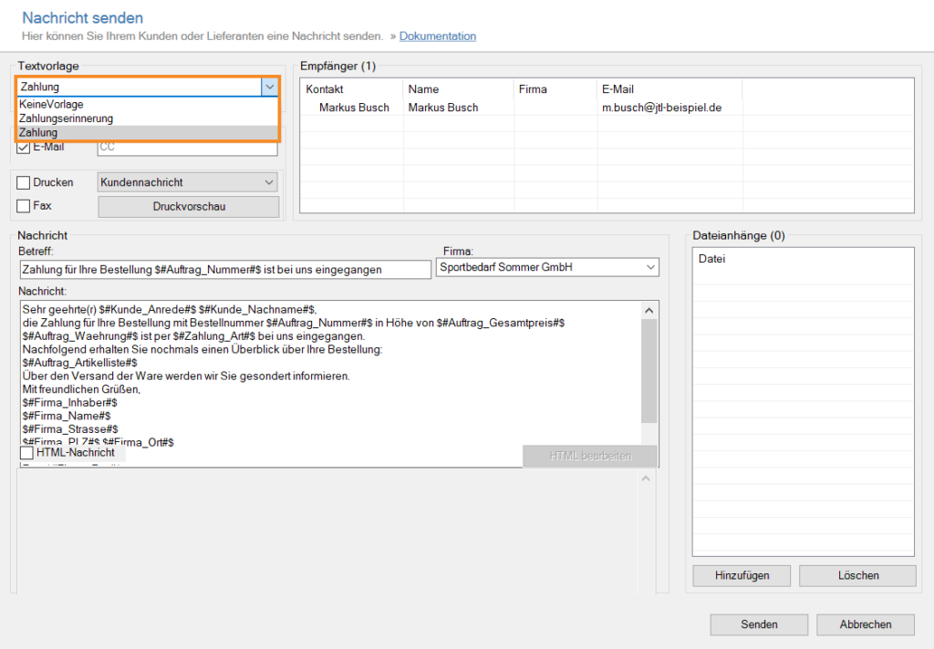This screenshot has width=934, height=649.
Task: Click Löschen attachment button
Action: point(856,576)
